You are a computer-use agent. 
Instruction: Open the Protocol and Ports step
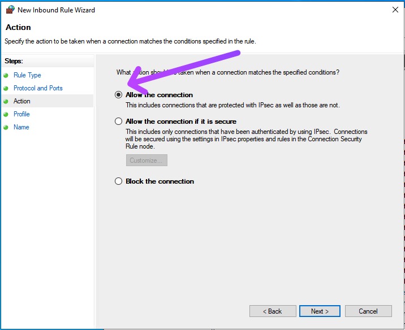point(38,88)
